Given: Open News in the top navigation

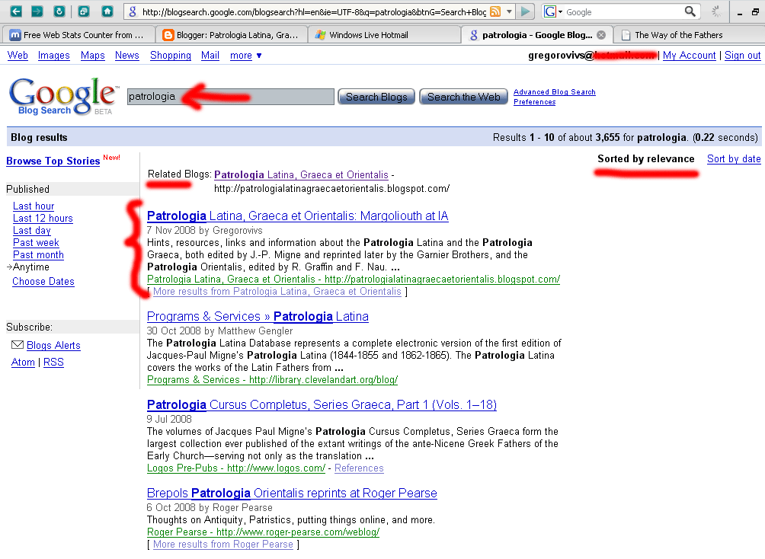Looking at the screenshot, I should point(126,56).
